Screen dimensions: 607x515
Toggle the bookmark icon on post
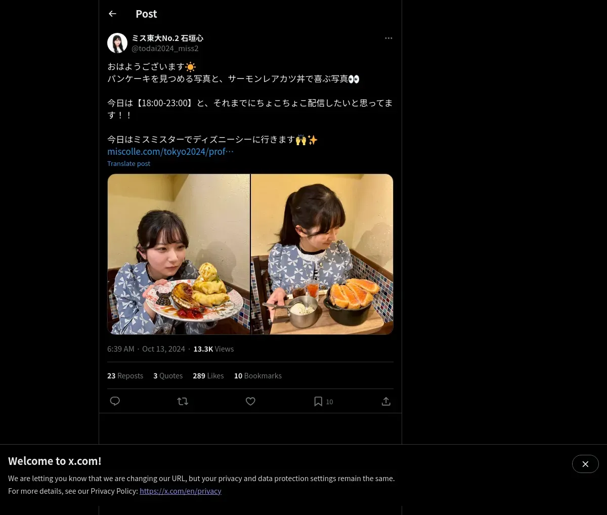[318, 401]
